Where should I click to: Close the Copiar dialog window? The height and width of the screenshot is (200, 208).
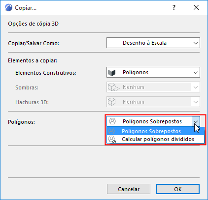coord(196,7)
